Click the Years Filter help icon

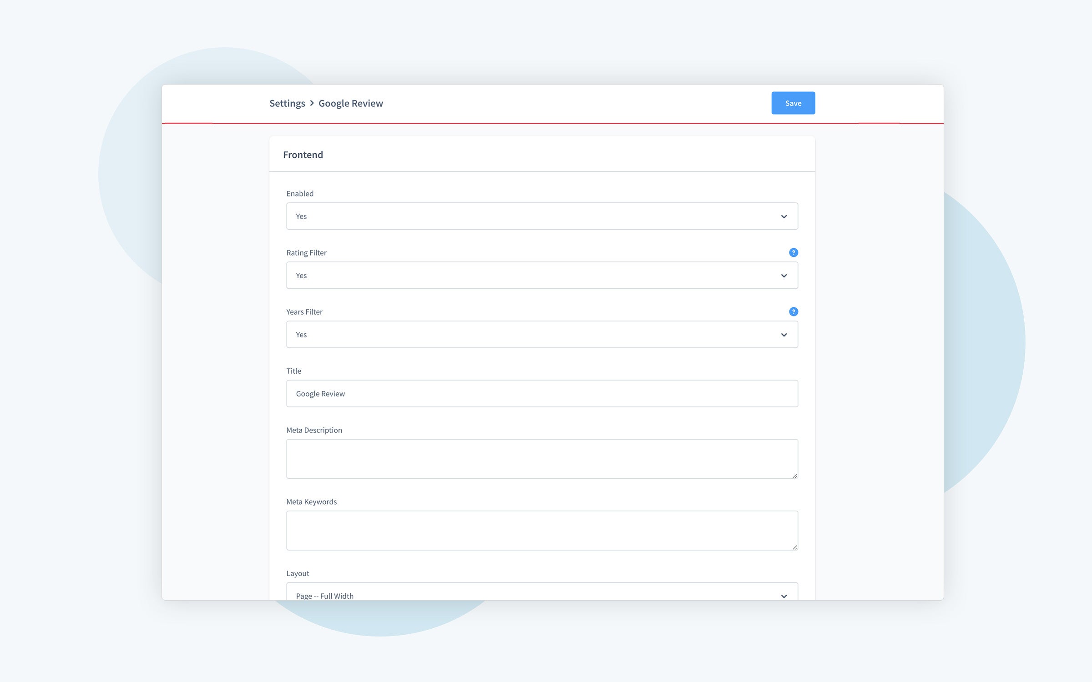793,311
